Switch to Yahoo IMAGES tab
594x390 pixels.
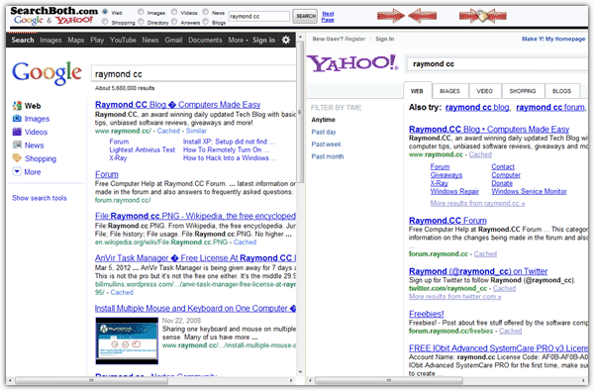pos(449,91)
